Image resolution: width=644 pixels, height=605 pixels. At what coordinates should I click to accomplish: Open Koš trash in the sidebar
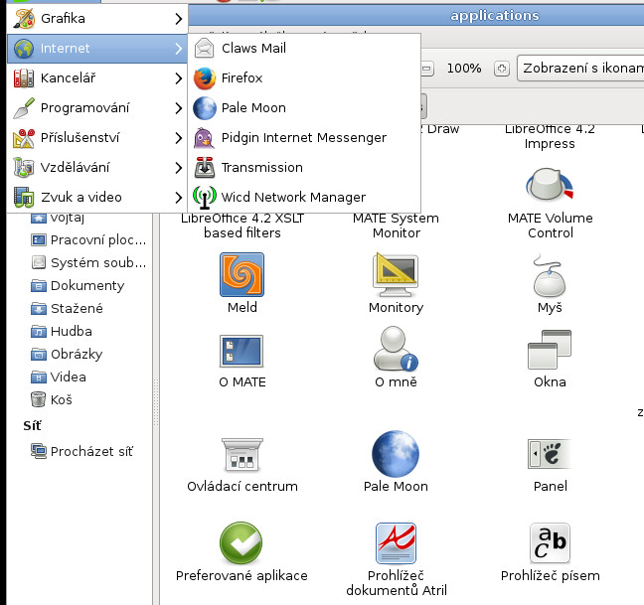(x=52, y=399)
